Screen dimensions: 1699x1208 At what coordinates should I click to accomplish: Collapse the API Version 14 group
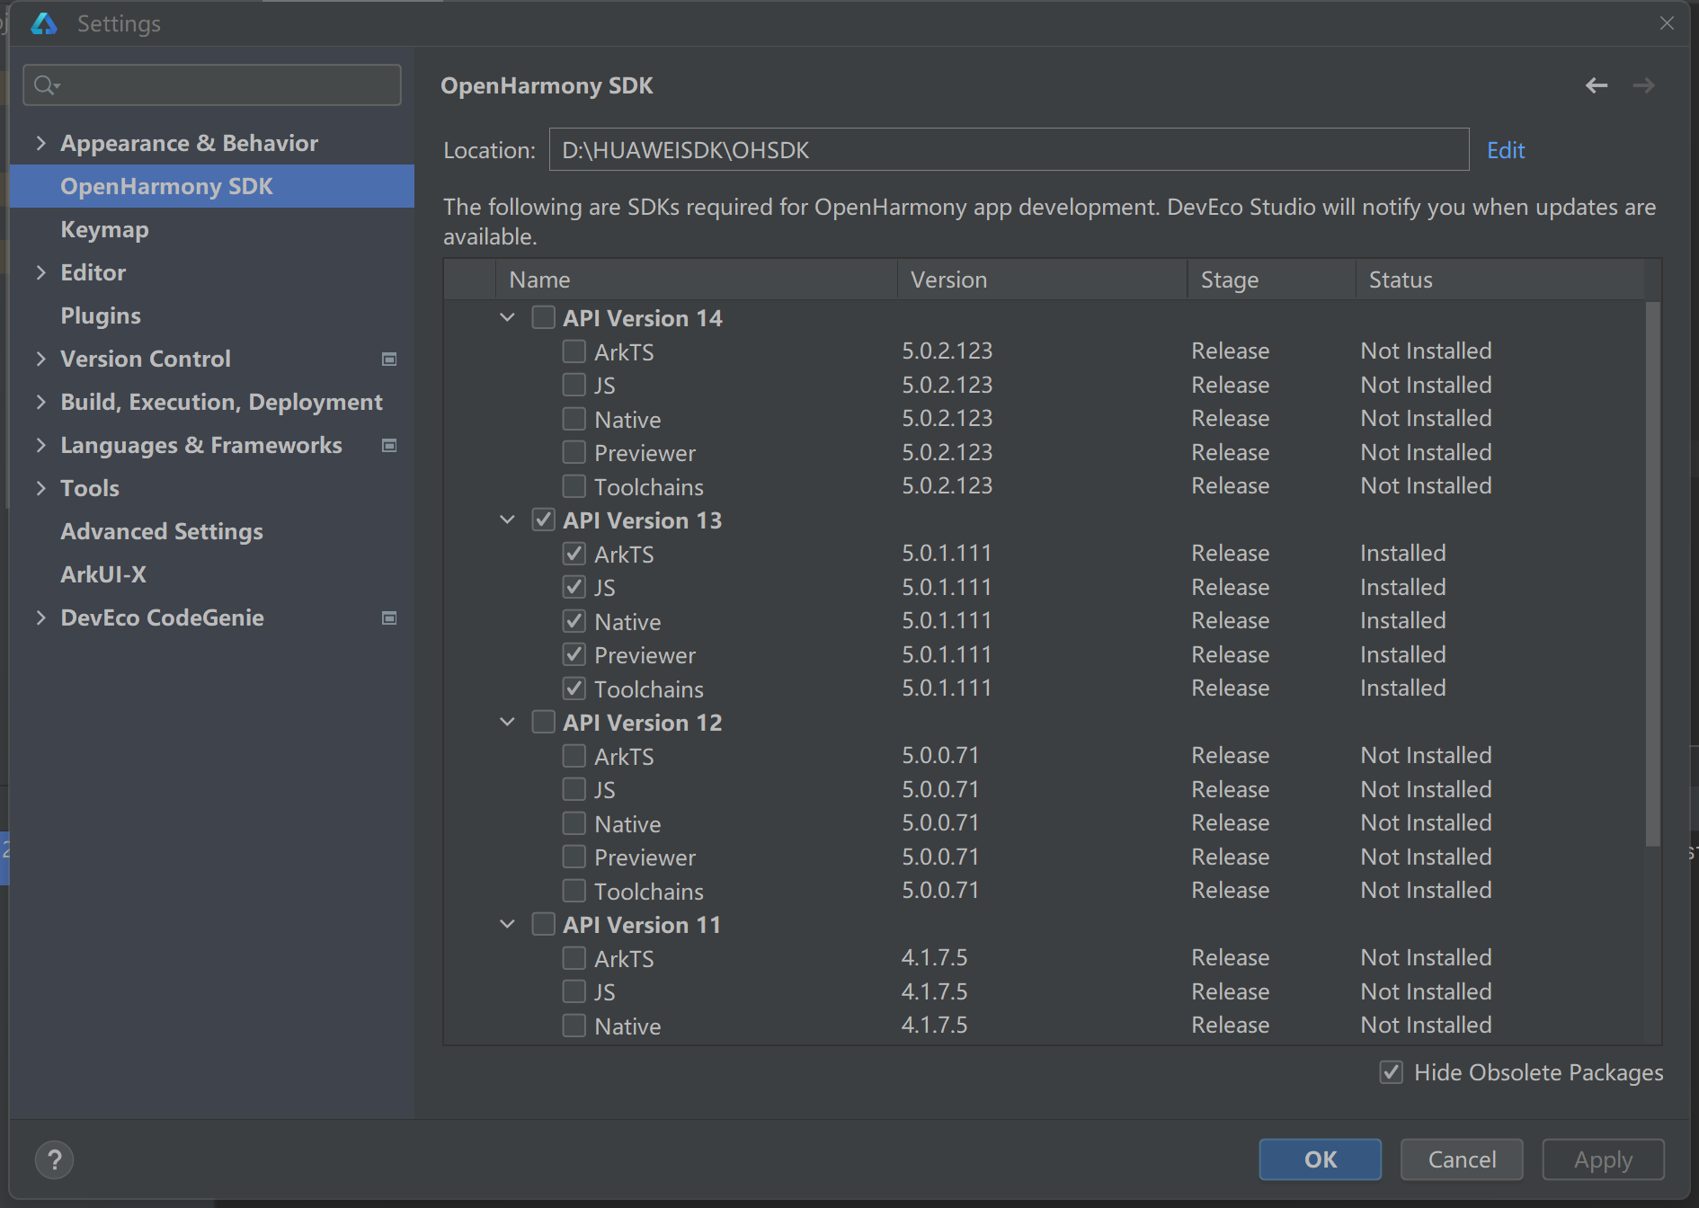508,317
